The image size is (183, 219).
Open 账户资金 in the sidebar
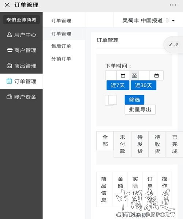point(21,97)
